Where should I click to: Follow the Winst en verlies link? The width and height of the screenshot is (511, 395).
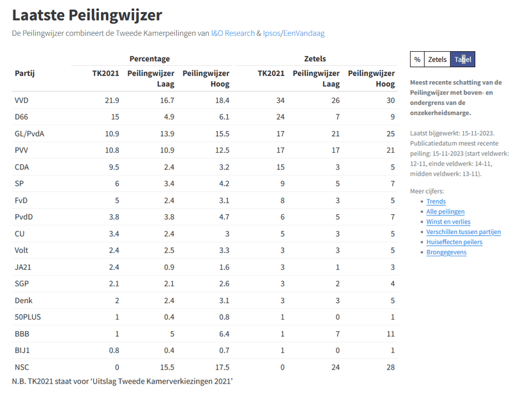pyautogui.click(x=448, y=222)
